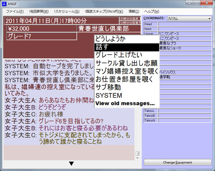The image size is (215, 171).
Task: Click the Change Equipment button
Action: 177,163
